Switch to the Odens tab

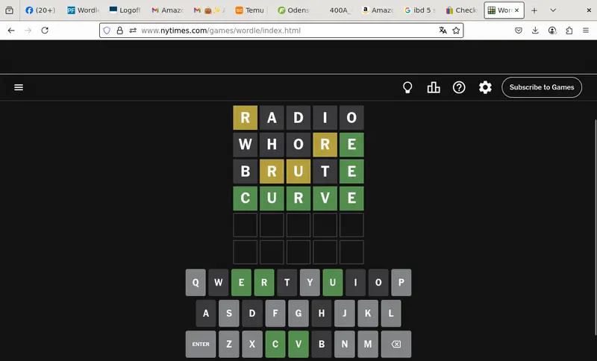293,10
